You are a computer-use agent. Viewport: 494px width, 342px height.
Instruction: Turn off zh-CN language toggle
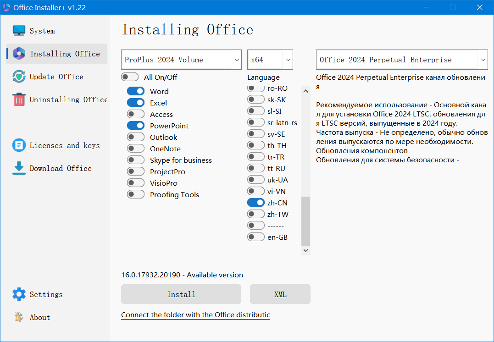[x=256, y=203]
